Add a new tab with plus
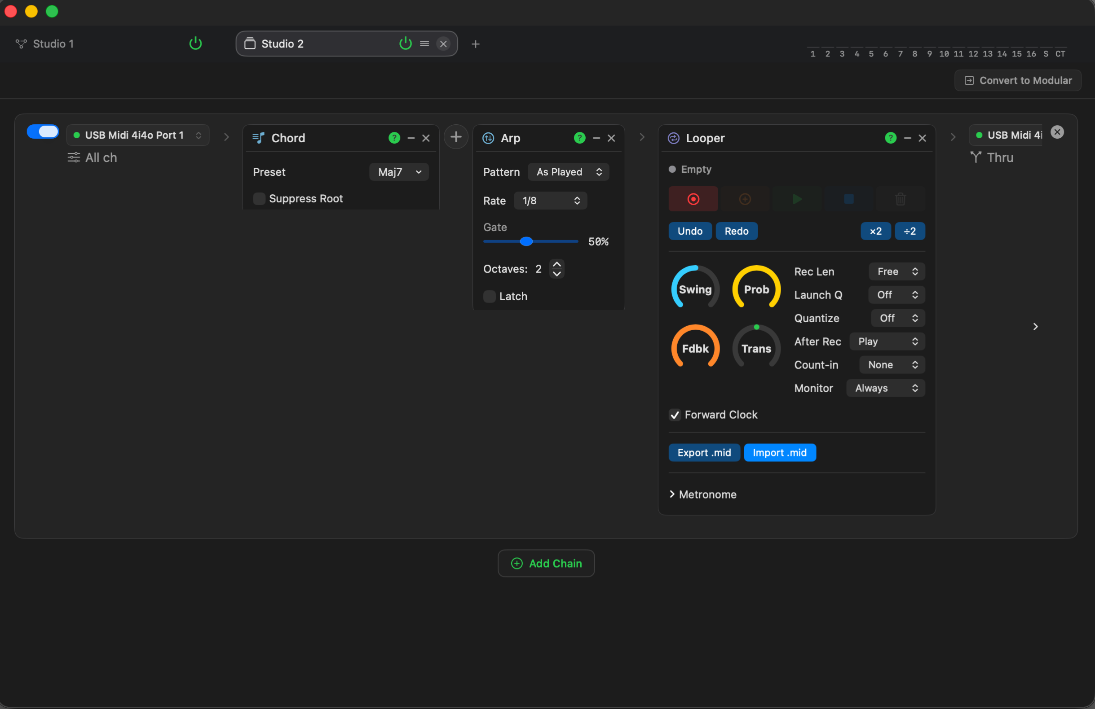This screenshot has width=1095, height=709. pyautogui.click(x=475, y=44)
